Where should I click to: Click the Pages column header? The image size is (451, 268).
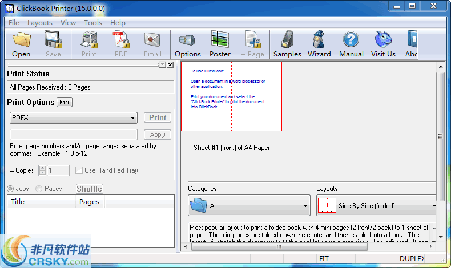click(90, 202)
